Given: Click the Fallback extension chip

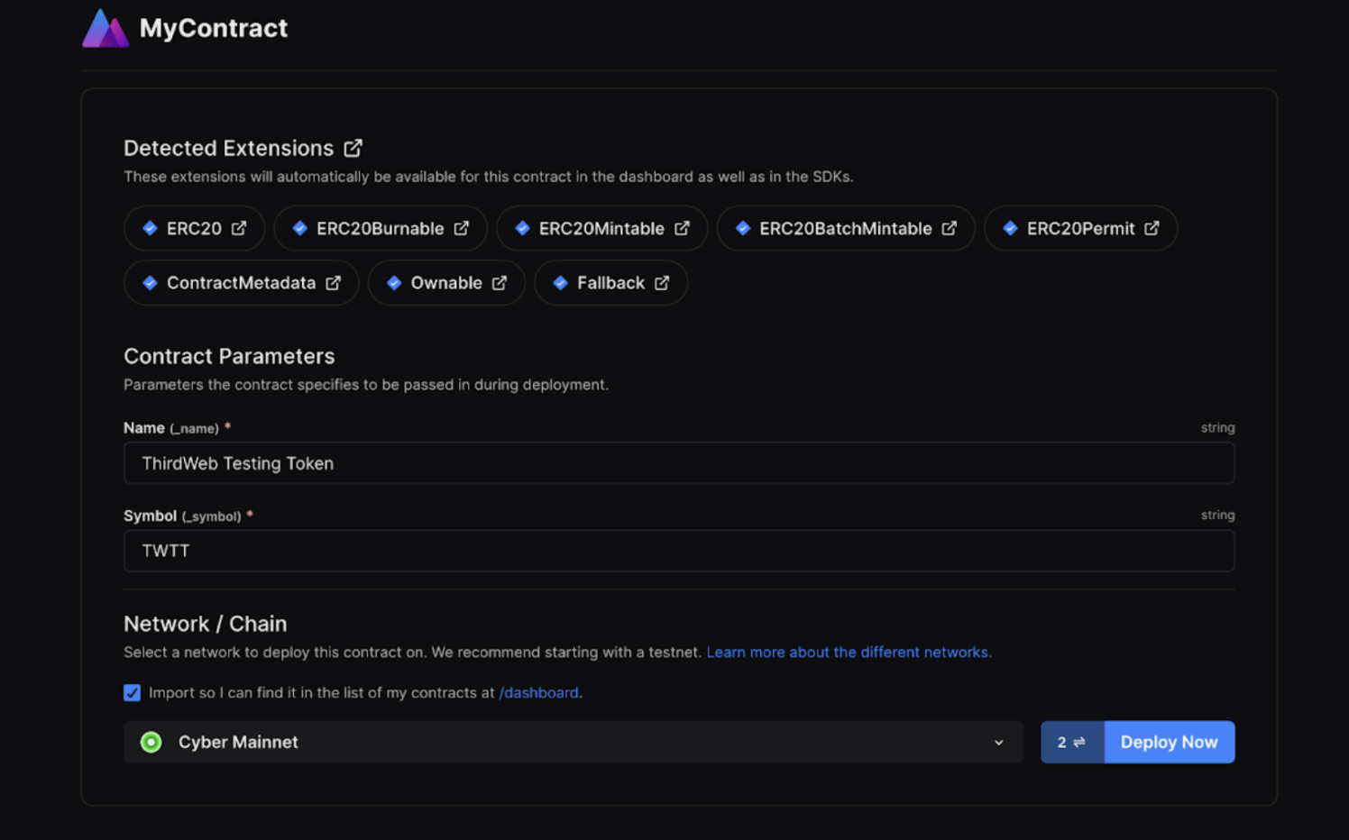Looking at the screenshot, I should click(610, 283).
